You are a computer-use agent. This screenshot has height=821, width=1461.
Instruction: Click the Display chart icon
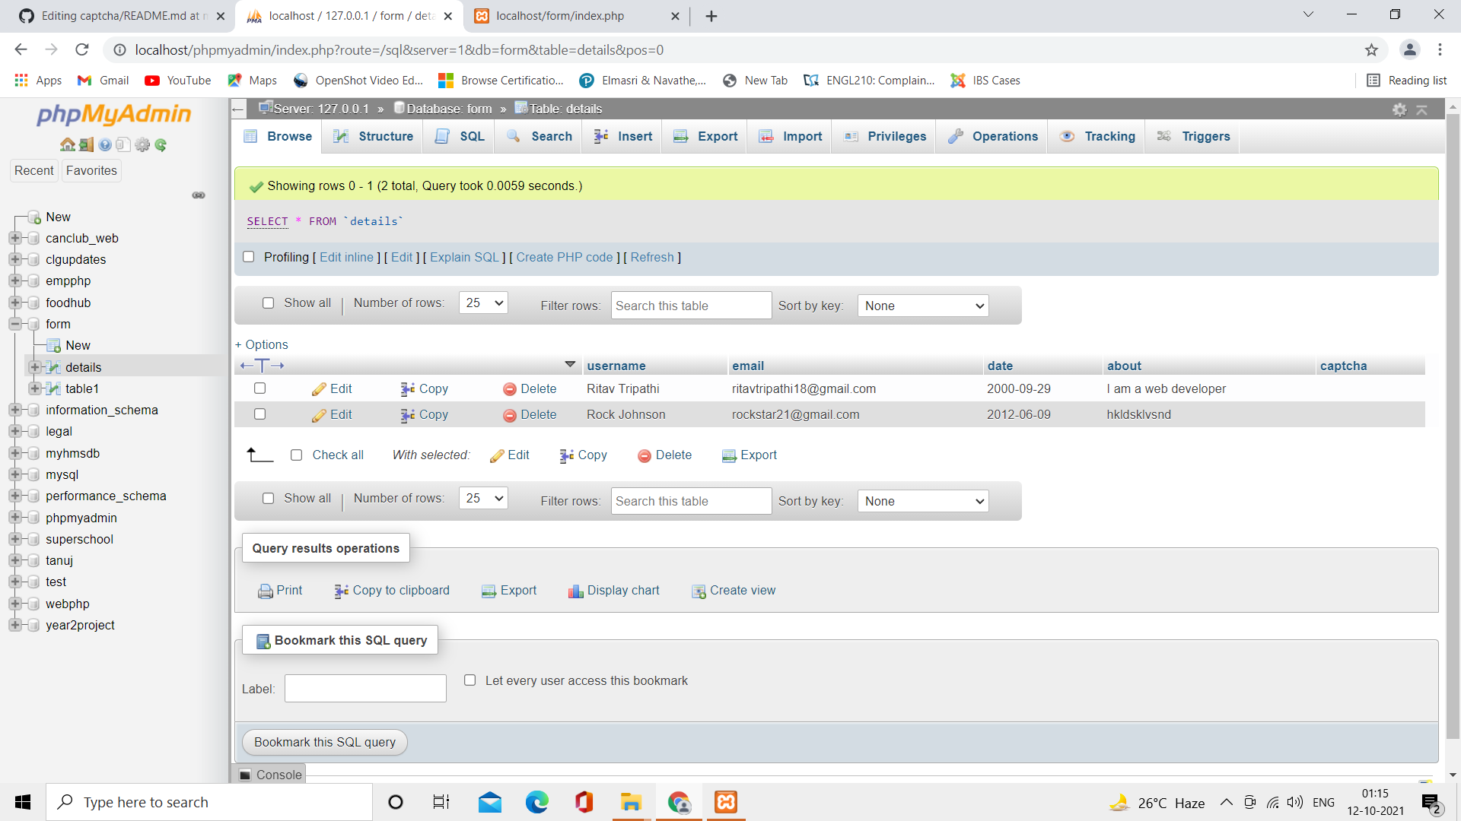coord(575,591)
